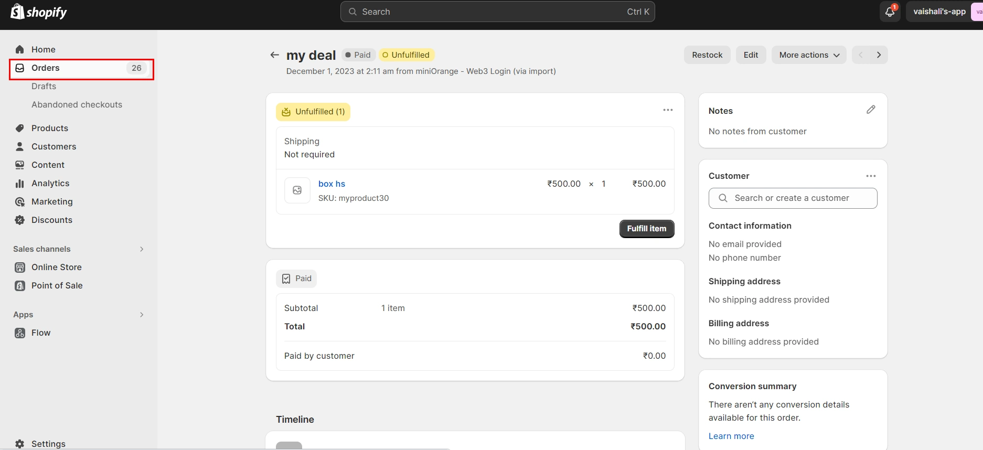Click the Home icon in sidebar
Image resolution: width=983 pixels, height=450 pixels.
[20, 49]
